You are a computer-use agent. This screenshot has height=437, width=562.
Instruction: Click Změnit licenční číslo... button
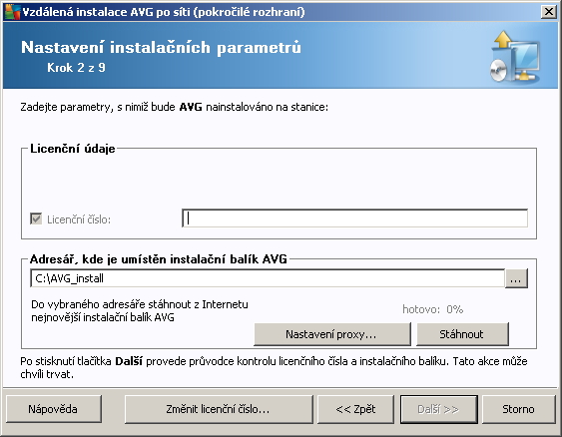(219, 409)
